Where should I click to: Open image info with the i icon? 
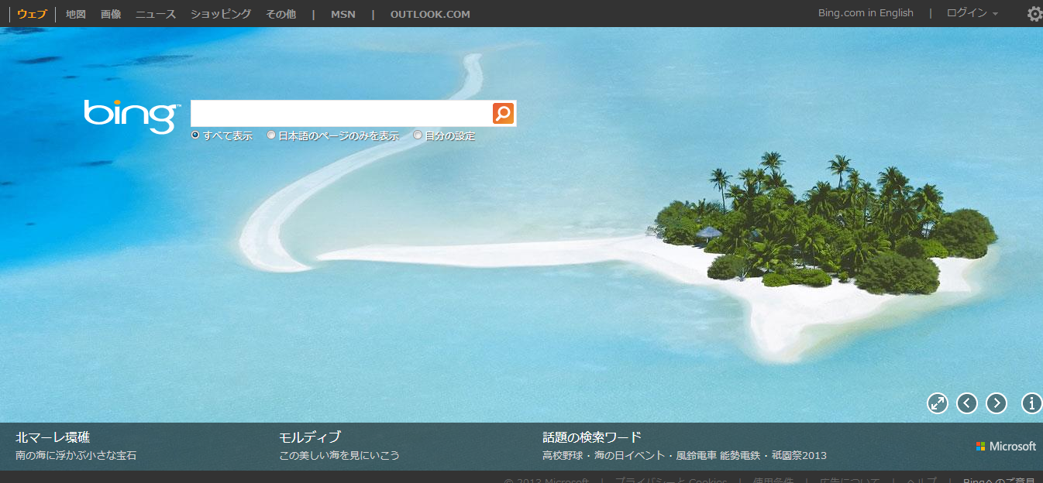1031,403
